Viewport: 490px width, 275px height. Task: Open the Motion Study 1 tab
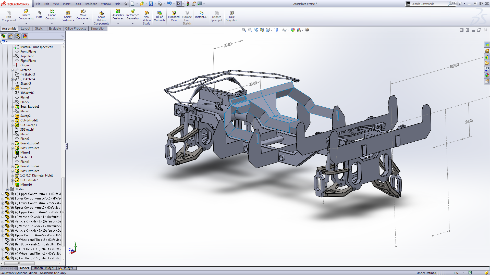(x=44, y=268)
